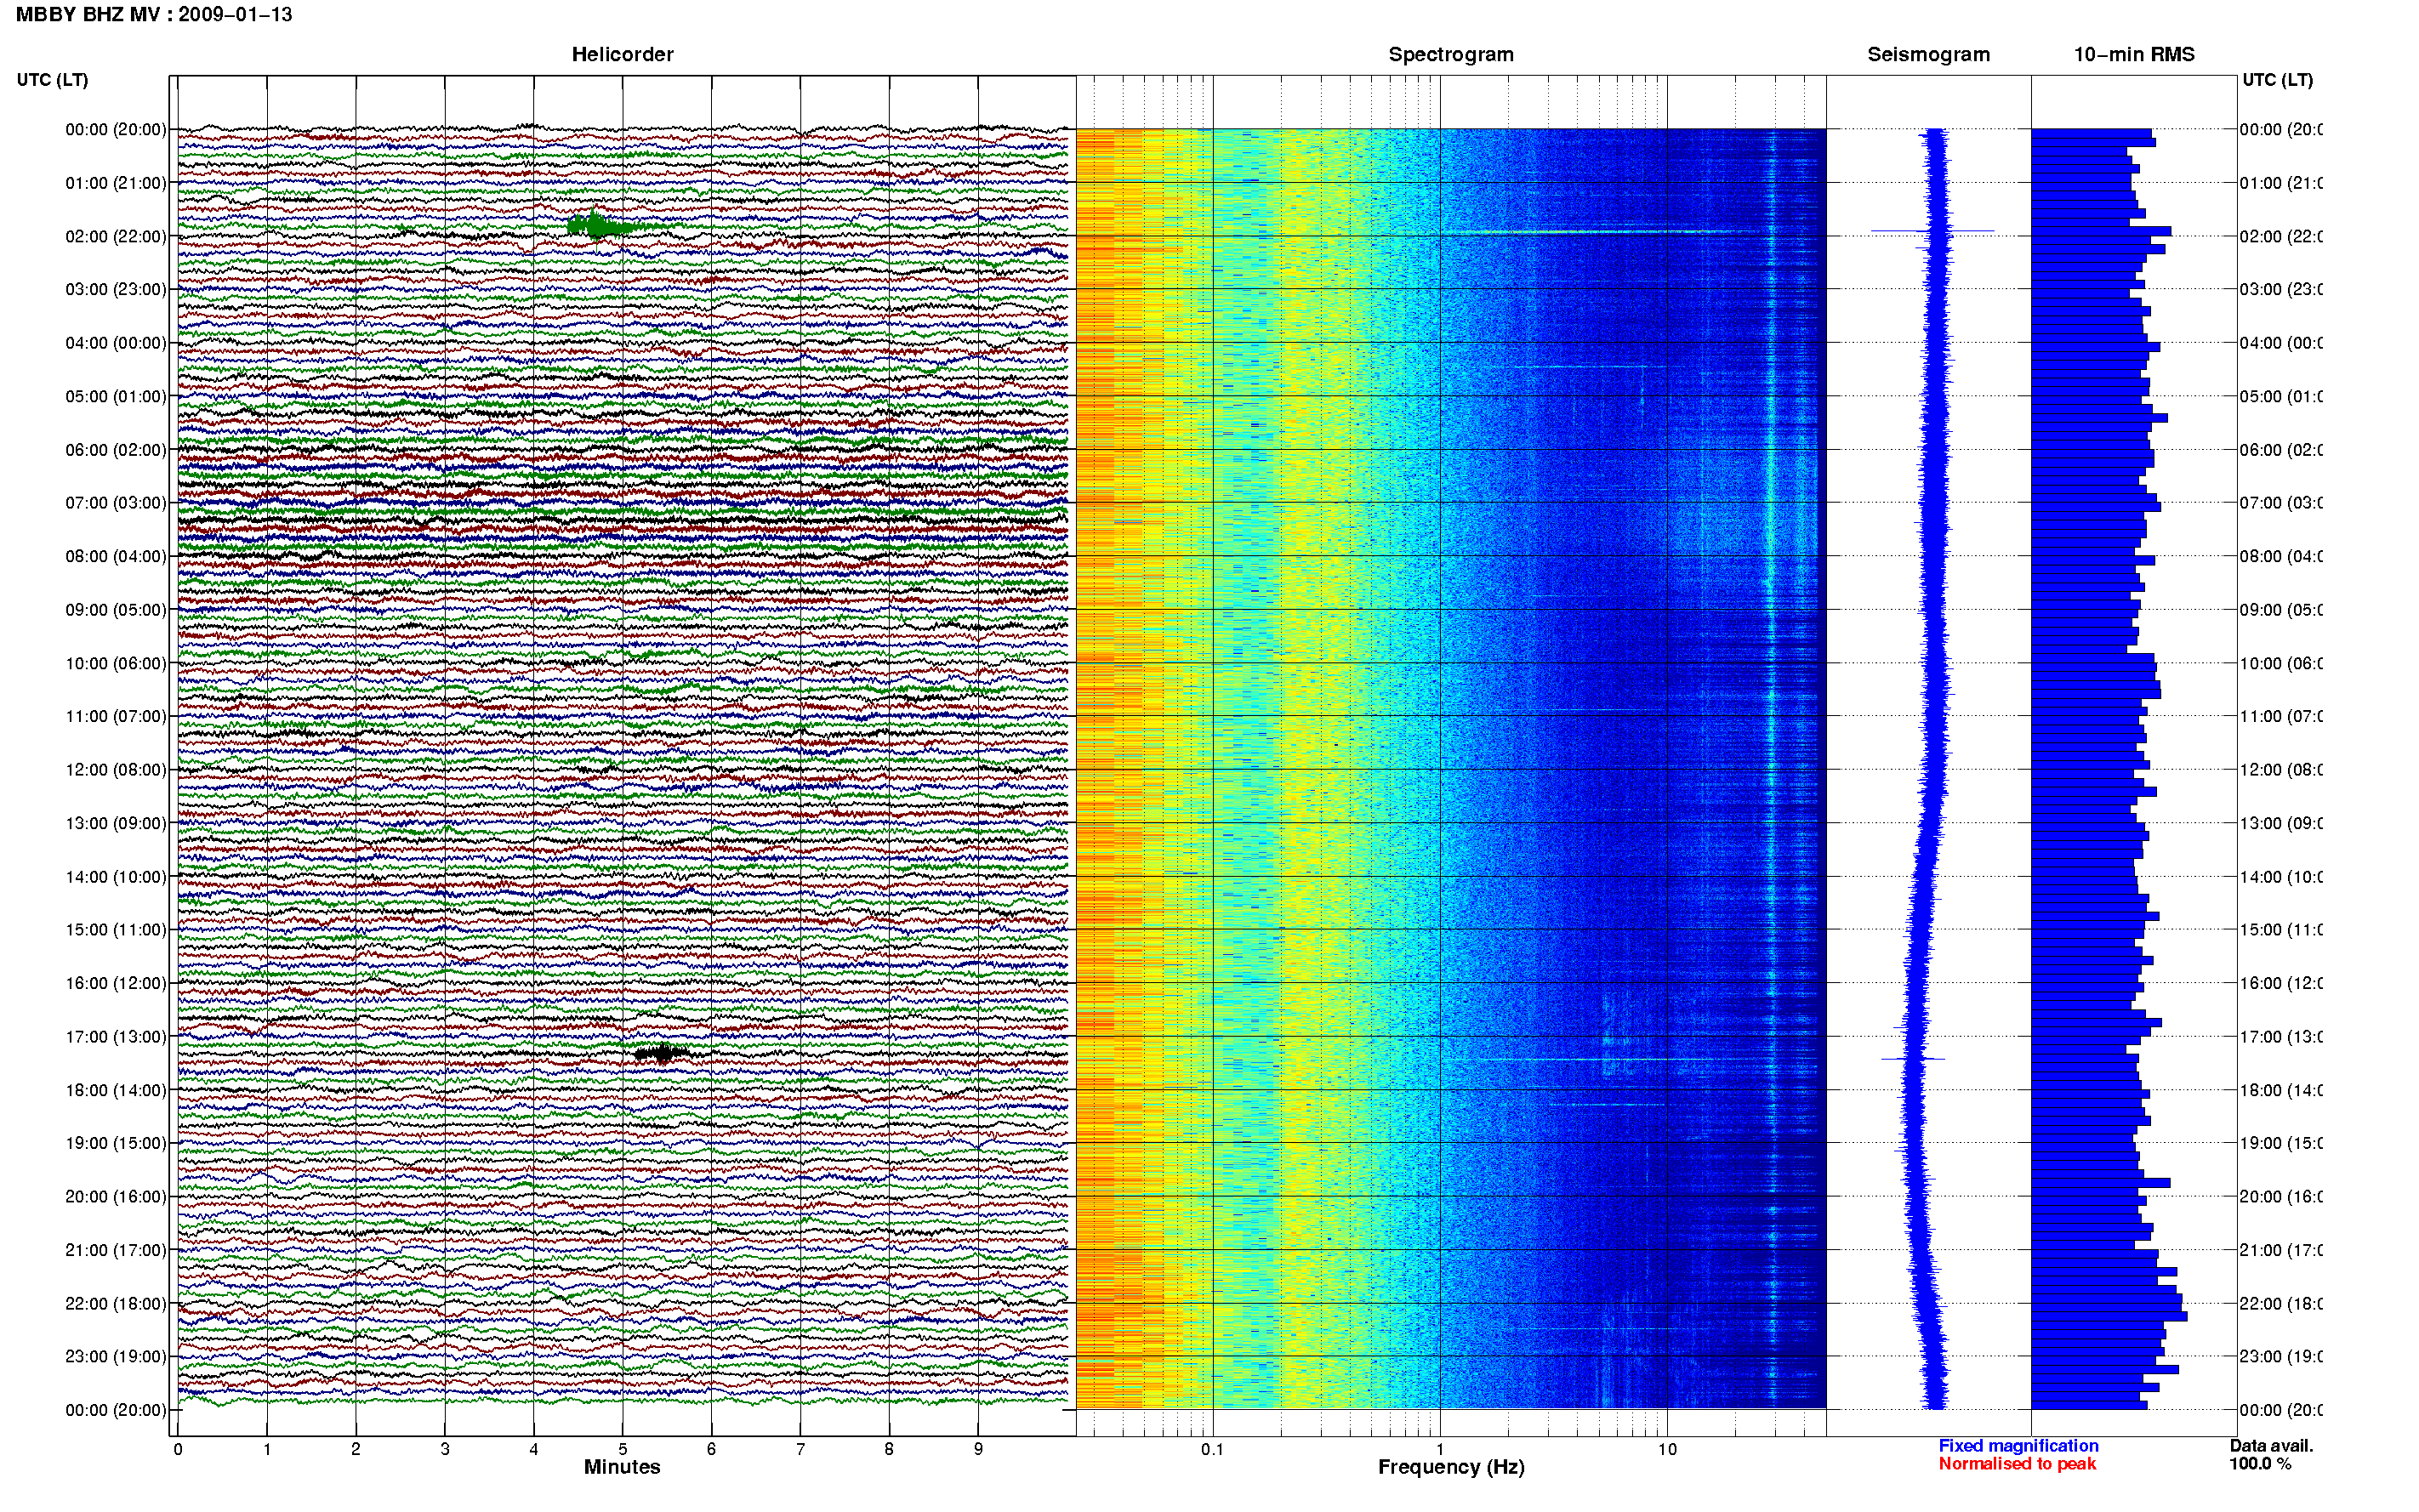The image size is (2419, 1512).
Task: Pick left-axis time label "06:00 (02:00)"
Action: 116,450
